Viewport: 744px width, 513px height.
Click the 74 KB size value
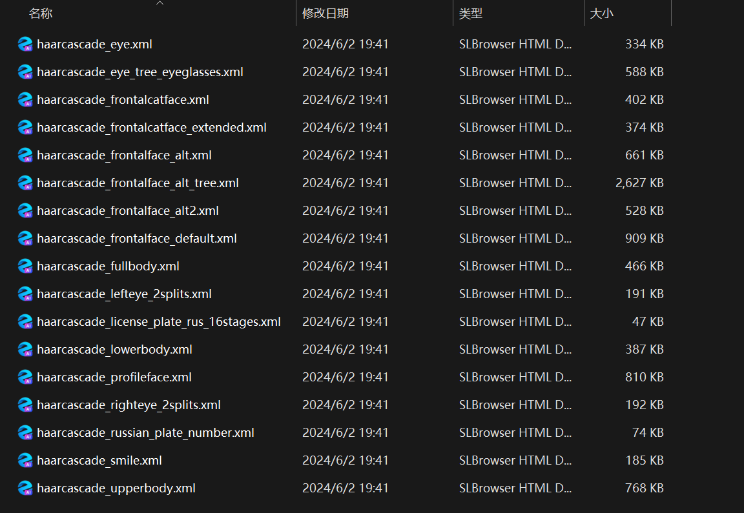pyautogui.click(x=648, y=432)
